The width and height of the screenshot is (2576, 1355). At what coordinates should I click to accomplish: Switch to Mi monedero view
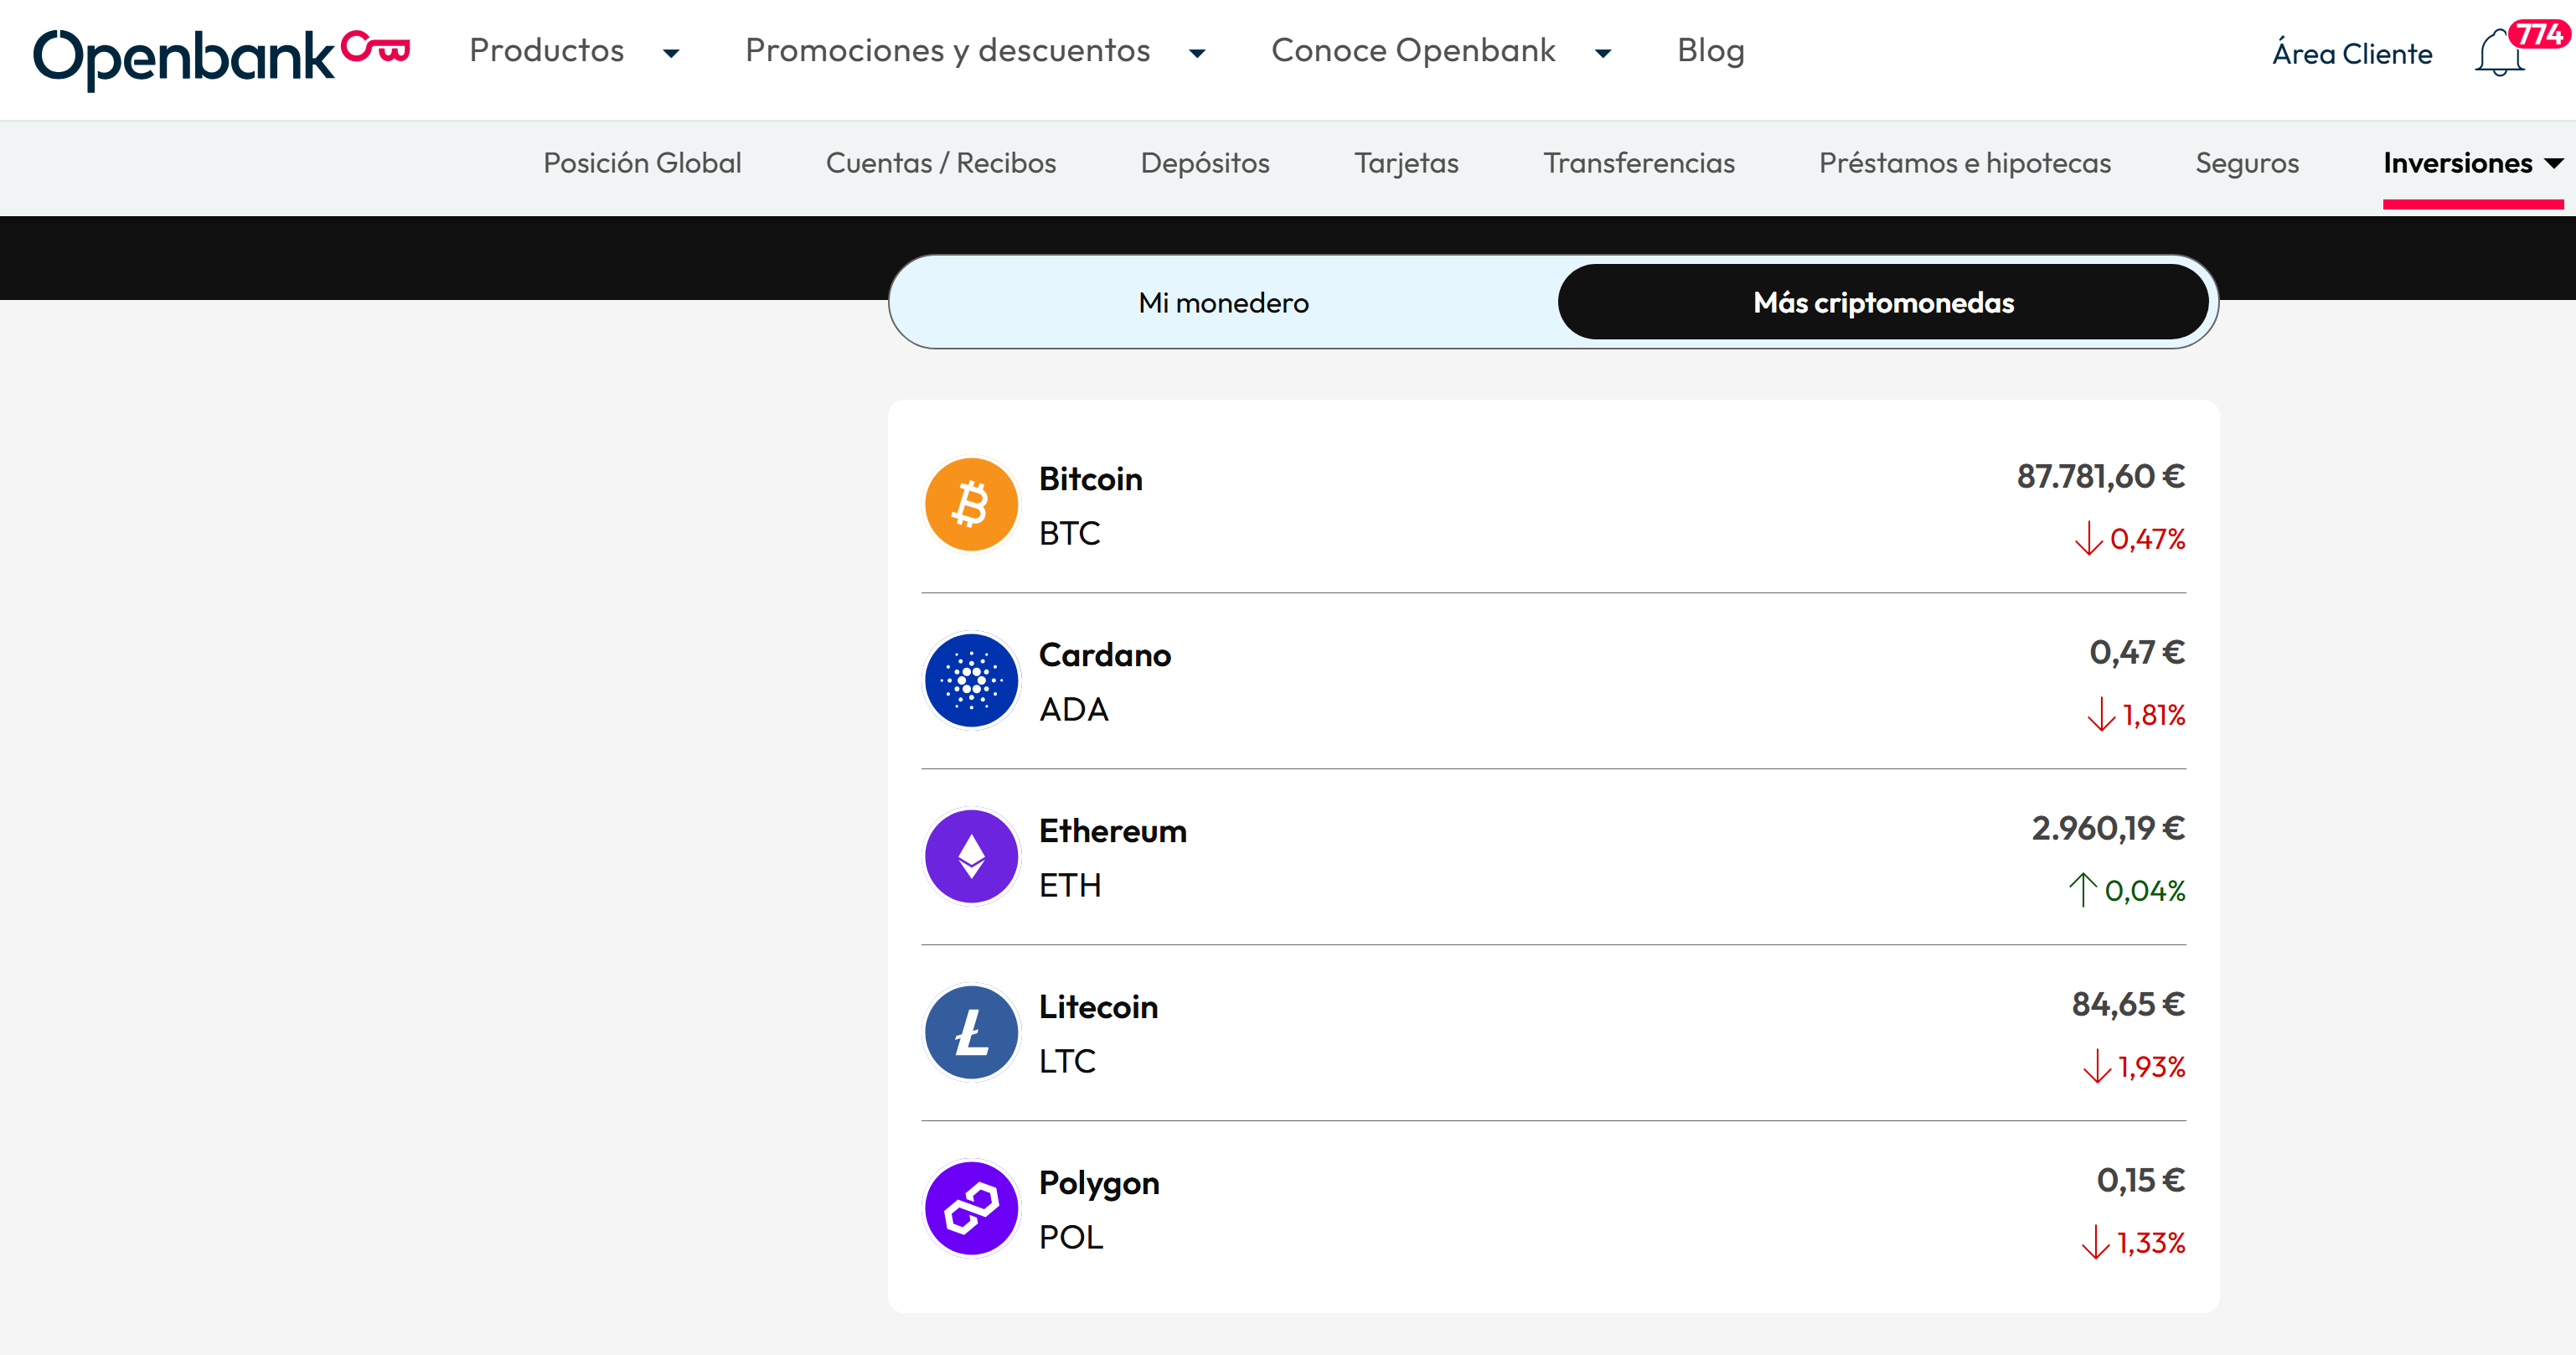[1222, 302]
